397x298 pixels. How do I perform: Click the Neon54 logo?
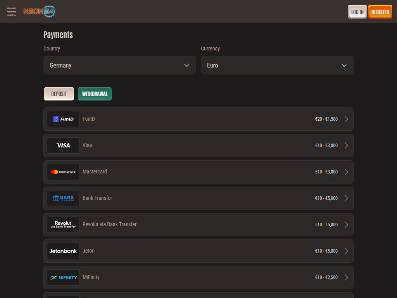click(x=39, y=11)
